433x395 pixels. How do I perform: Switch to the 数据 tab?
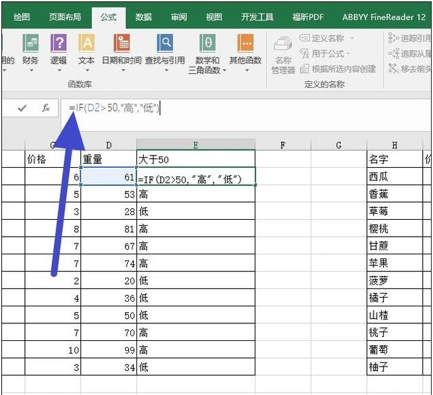[x=143, y=17]
